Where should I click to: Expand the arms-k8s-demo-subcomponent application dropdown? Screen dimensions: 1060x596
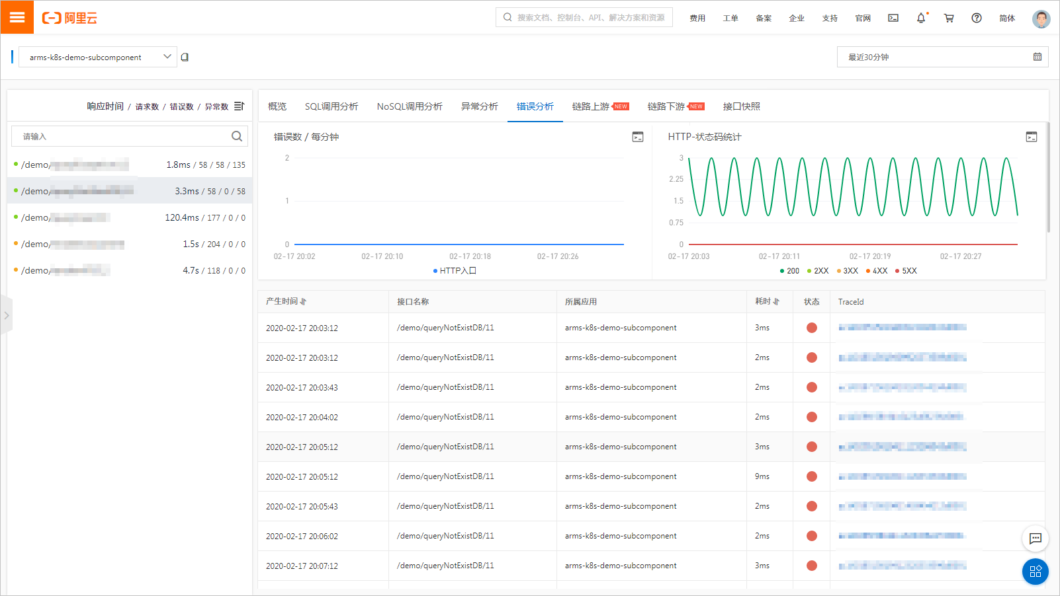click(x=98, y=57)
